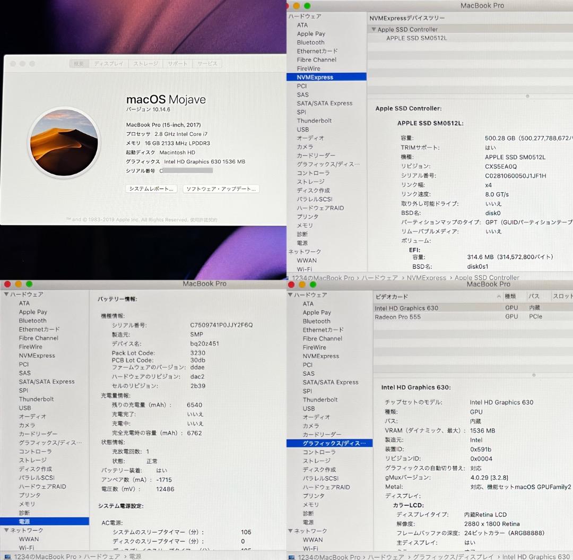
Task: Select the APPLE SSD SM0512L device entry
Action: [417, 38]
